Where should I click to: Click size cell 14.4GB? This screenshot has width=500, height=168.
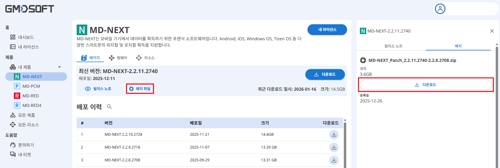click(267, 134)
